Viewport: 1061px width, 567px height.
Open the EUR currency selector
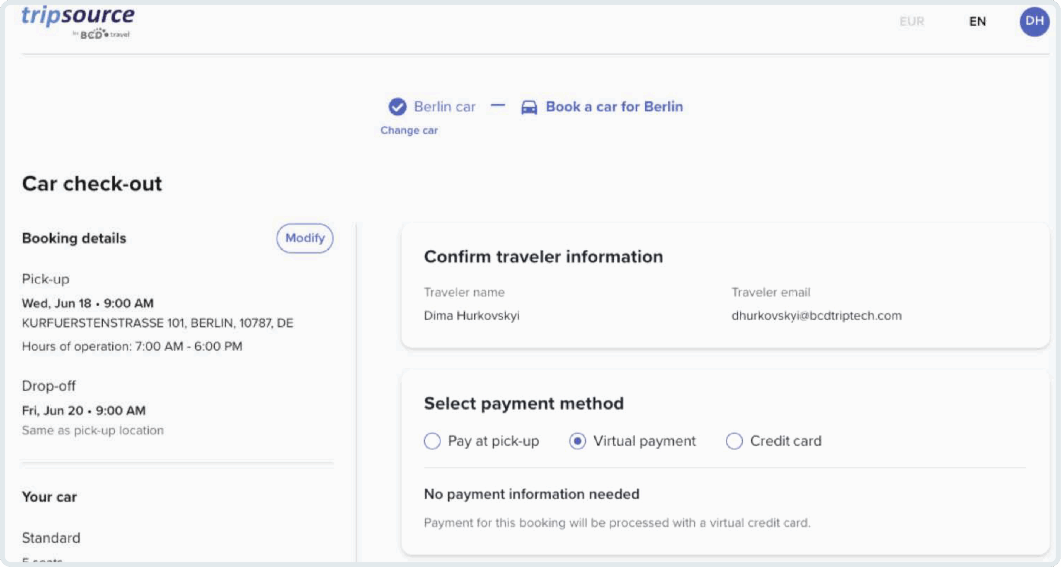point(911,22)
